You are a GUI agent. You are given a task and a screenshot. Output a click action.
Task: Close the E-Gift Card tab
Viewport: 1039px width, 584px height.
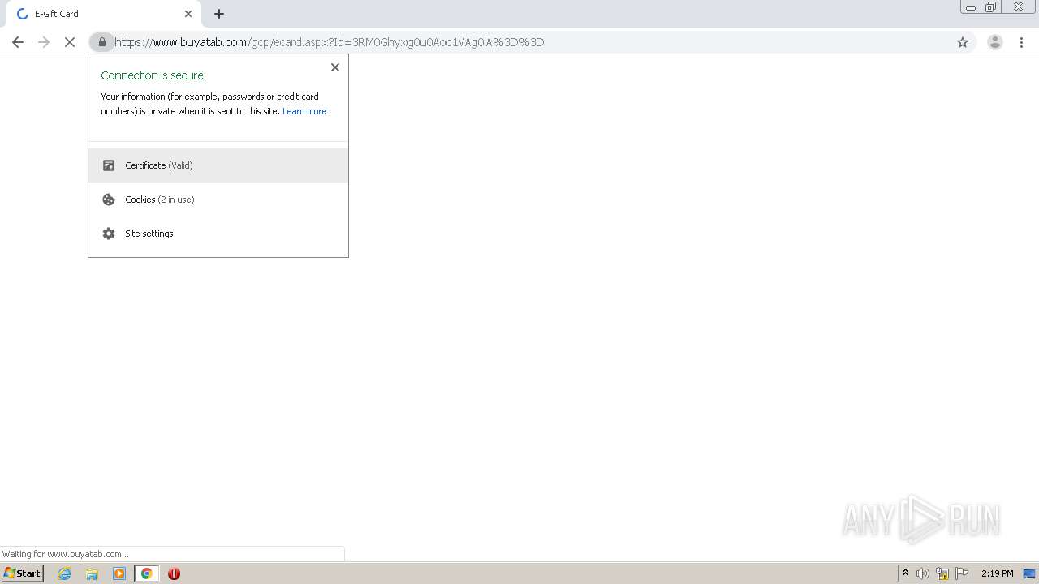[x=188, y=14]
